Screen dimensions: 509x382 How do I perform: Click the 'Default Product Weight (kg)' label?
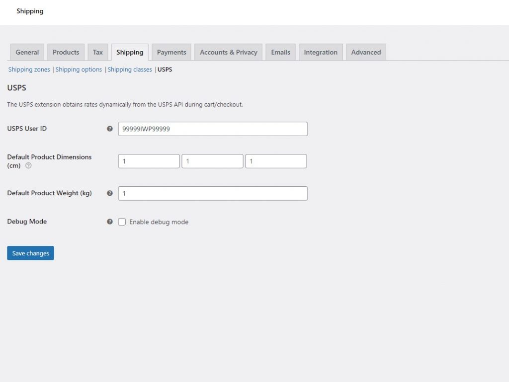point(49,193)
